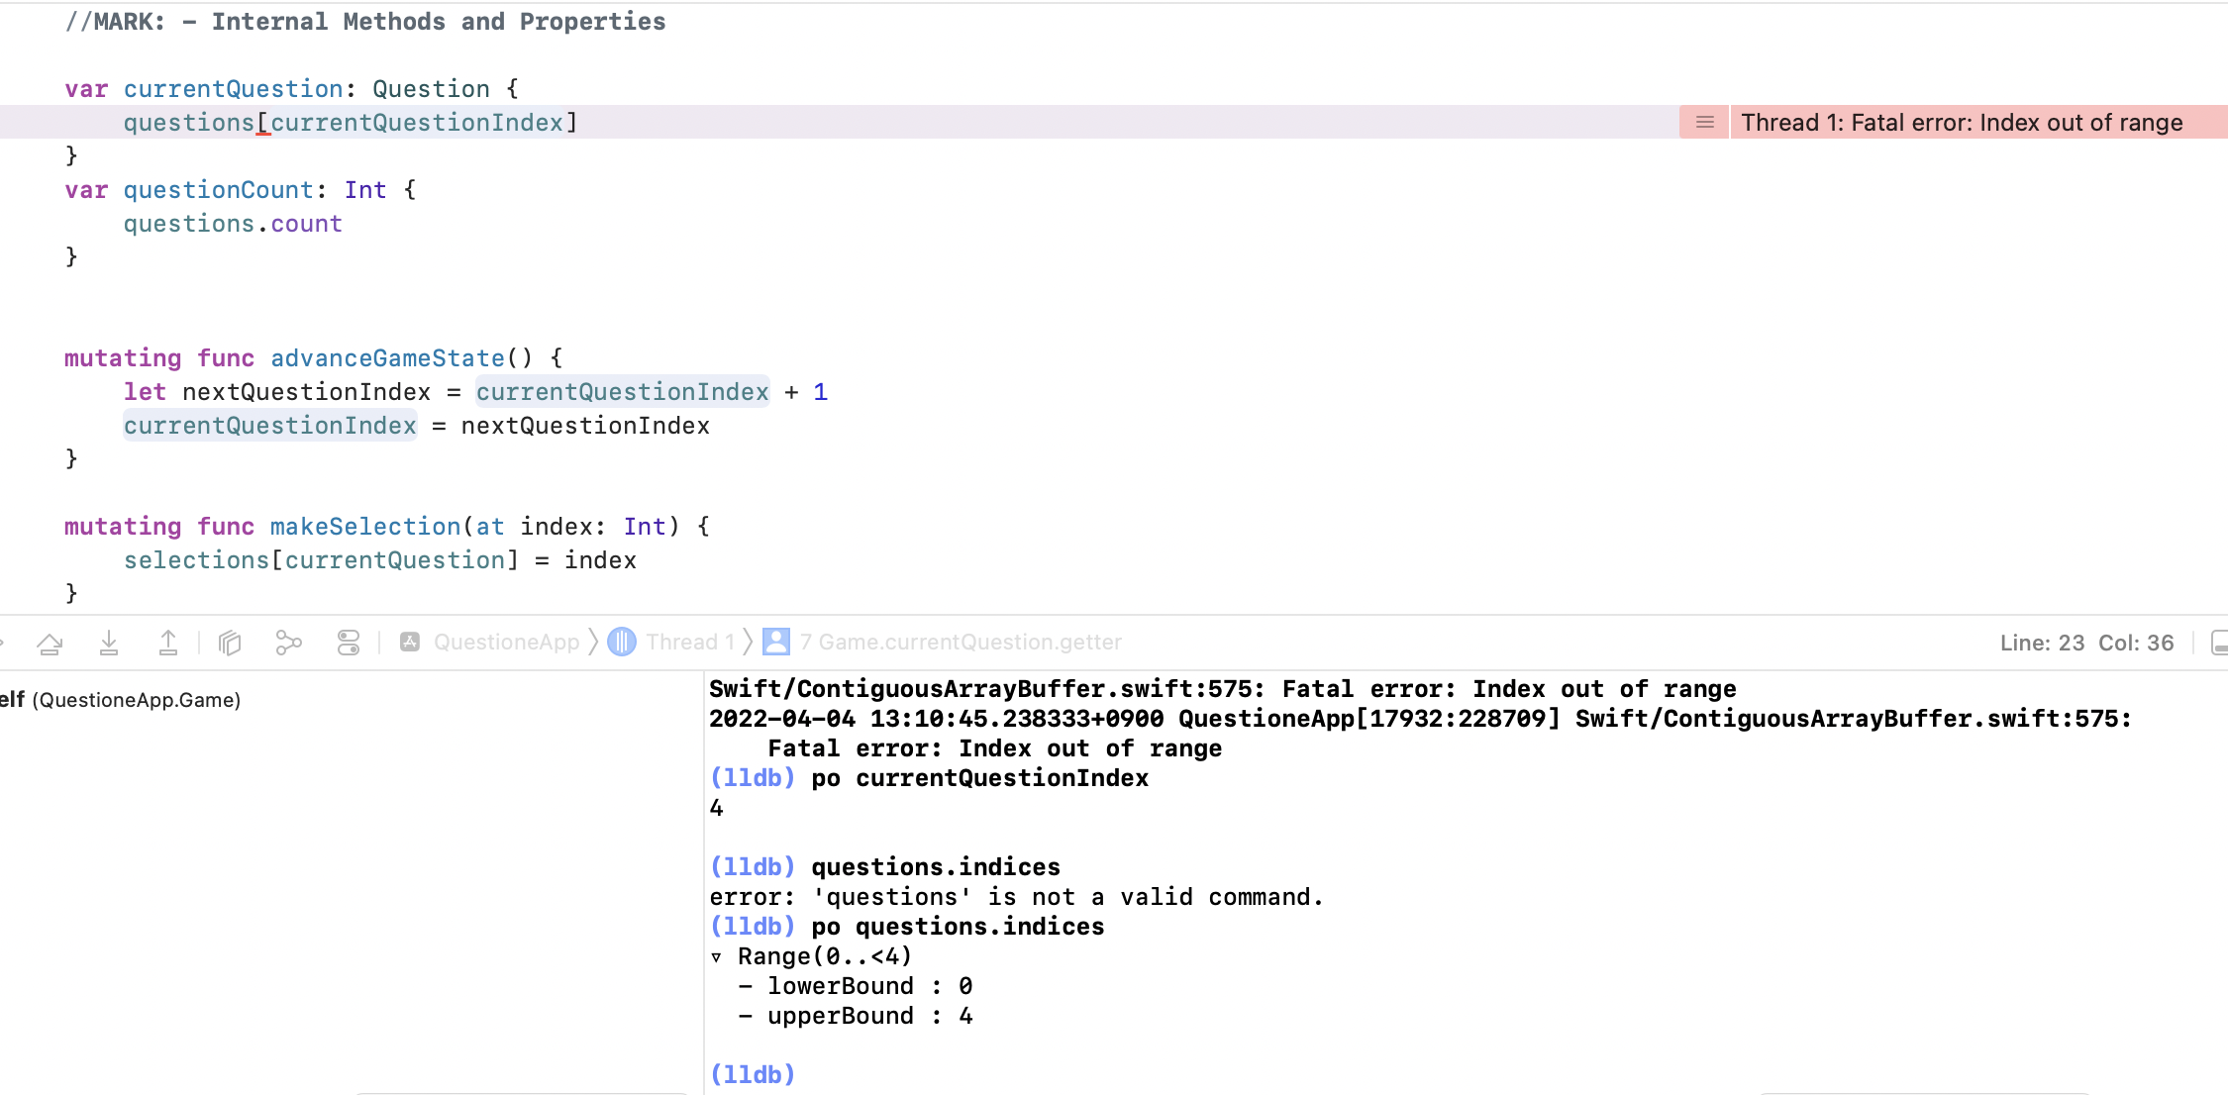Click advanceGameState function name

click(x=387, y=358)
